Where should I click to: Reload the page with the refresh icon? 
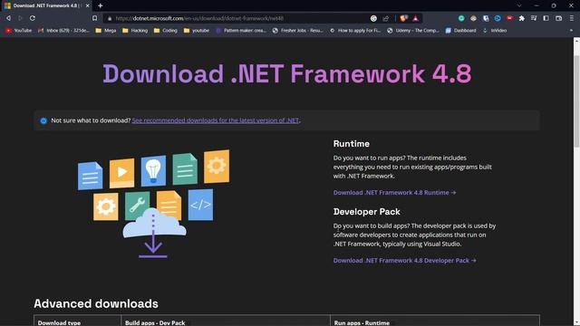click(x=33, y=18)
